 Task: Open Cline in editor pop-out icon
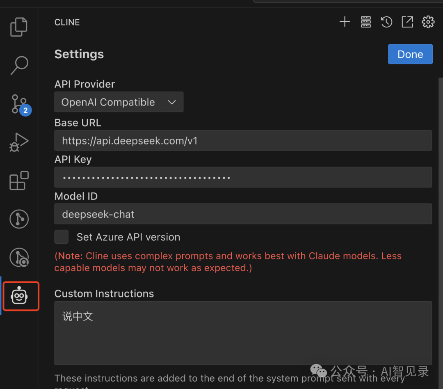[x=407, y=22]
